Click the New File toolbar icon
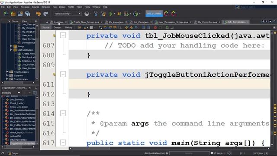 (x=6, y=13)
